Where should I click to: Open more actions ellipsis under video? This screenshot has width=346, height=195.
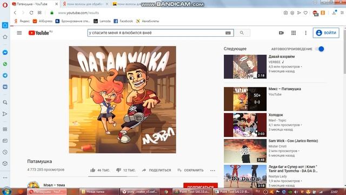point(212,170)
